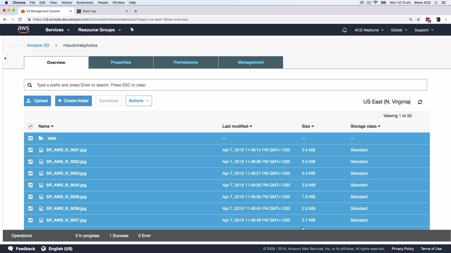451x253 pixels.
Task: Open the Global region dropdown
Action: pyautogui.click(x=399, y=30)
